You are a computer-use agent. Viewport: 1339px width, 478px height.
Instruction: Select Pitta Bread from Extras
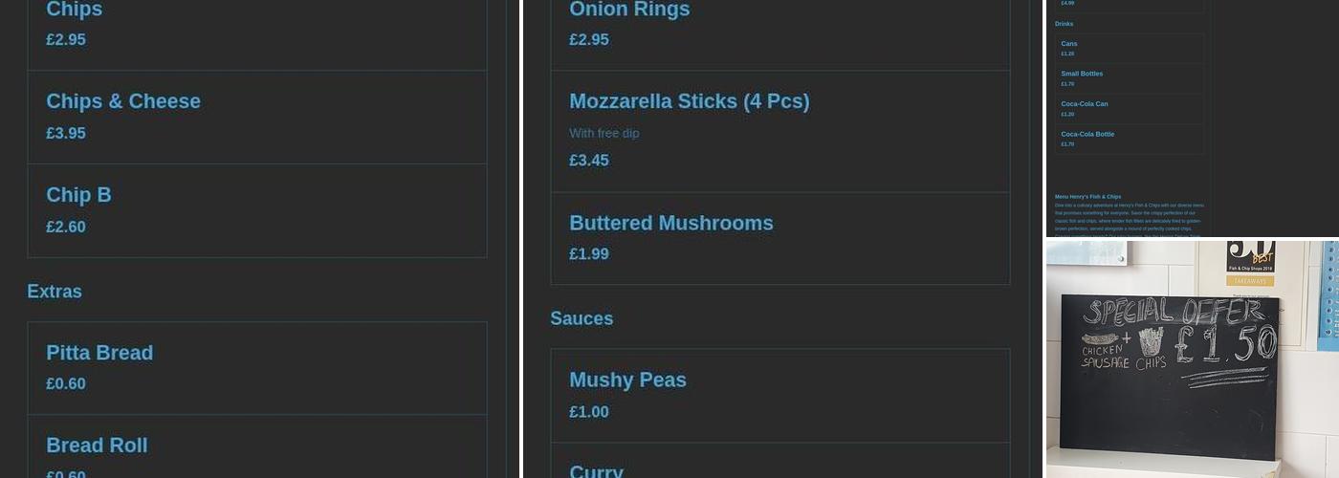tap(99, 353)
